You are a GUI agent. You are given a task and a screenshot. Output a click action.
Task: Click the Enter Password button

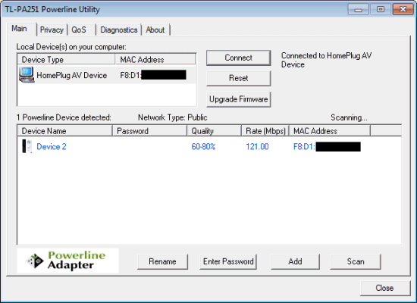coord(228,261)
